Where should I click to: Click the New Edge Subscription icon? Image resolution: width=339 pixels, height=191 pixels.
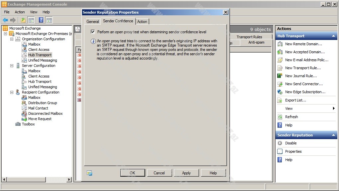(280, 92)
